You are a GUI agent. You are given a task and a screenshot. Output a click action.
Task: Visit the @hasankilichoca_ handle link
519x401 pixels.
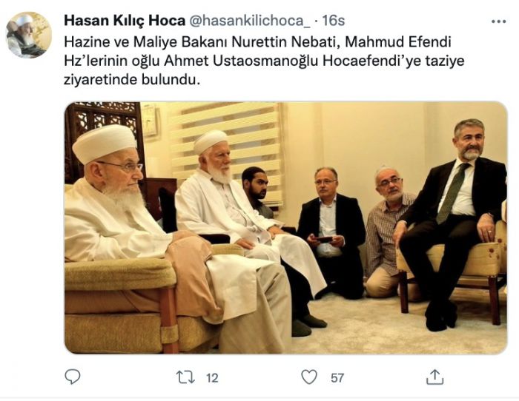pyautogui.click(x=250, y=21)
